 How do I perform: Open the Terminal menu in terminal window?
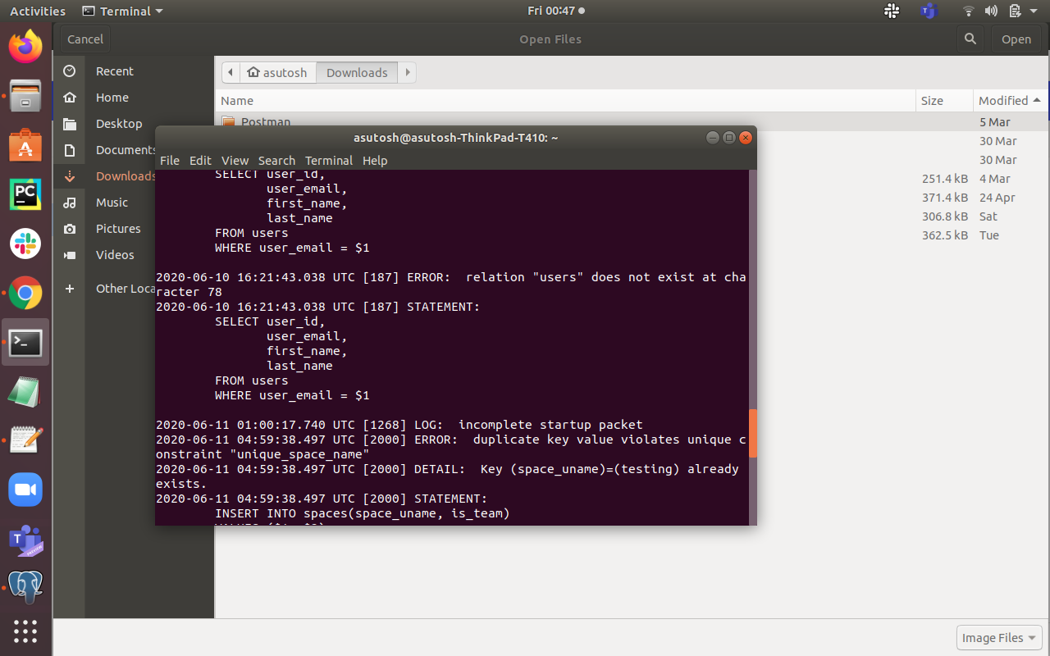(x=329, y=161)
